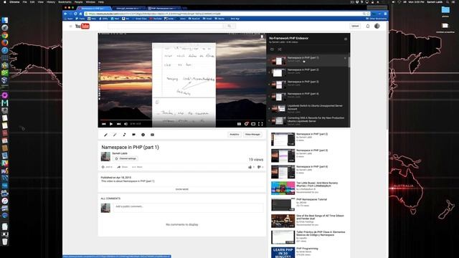
Task: Go to the YouTube home logo
Action: [82, 27]
